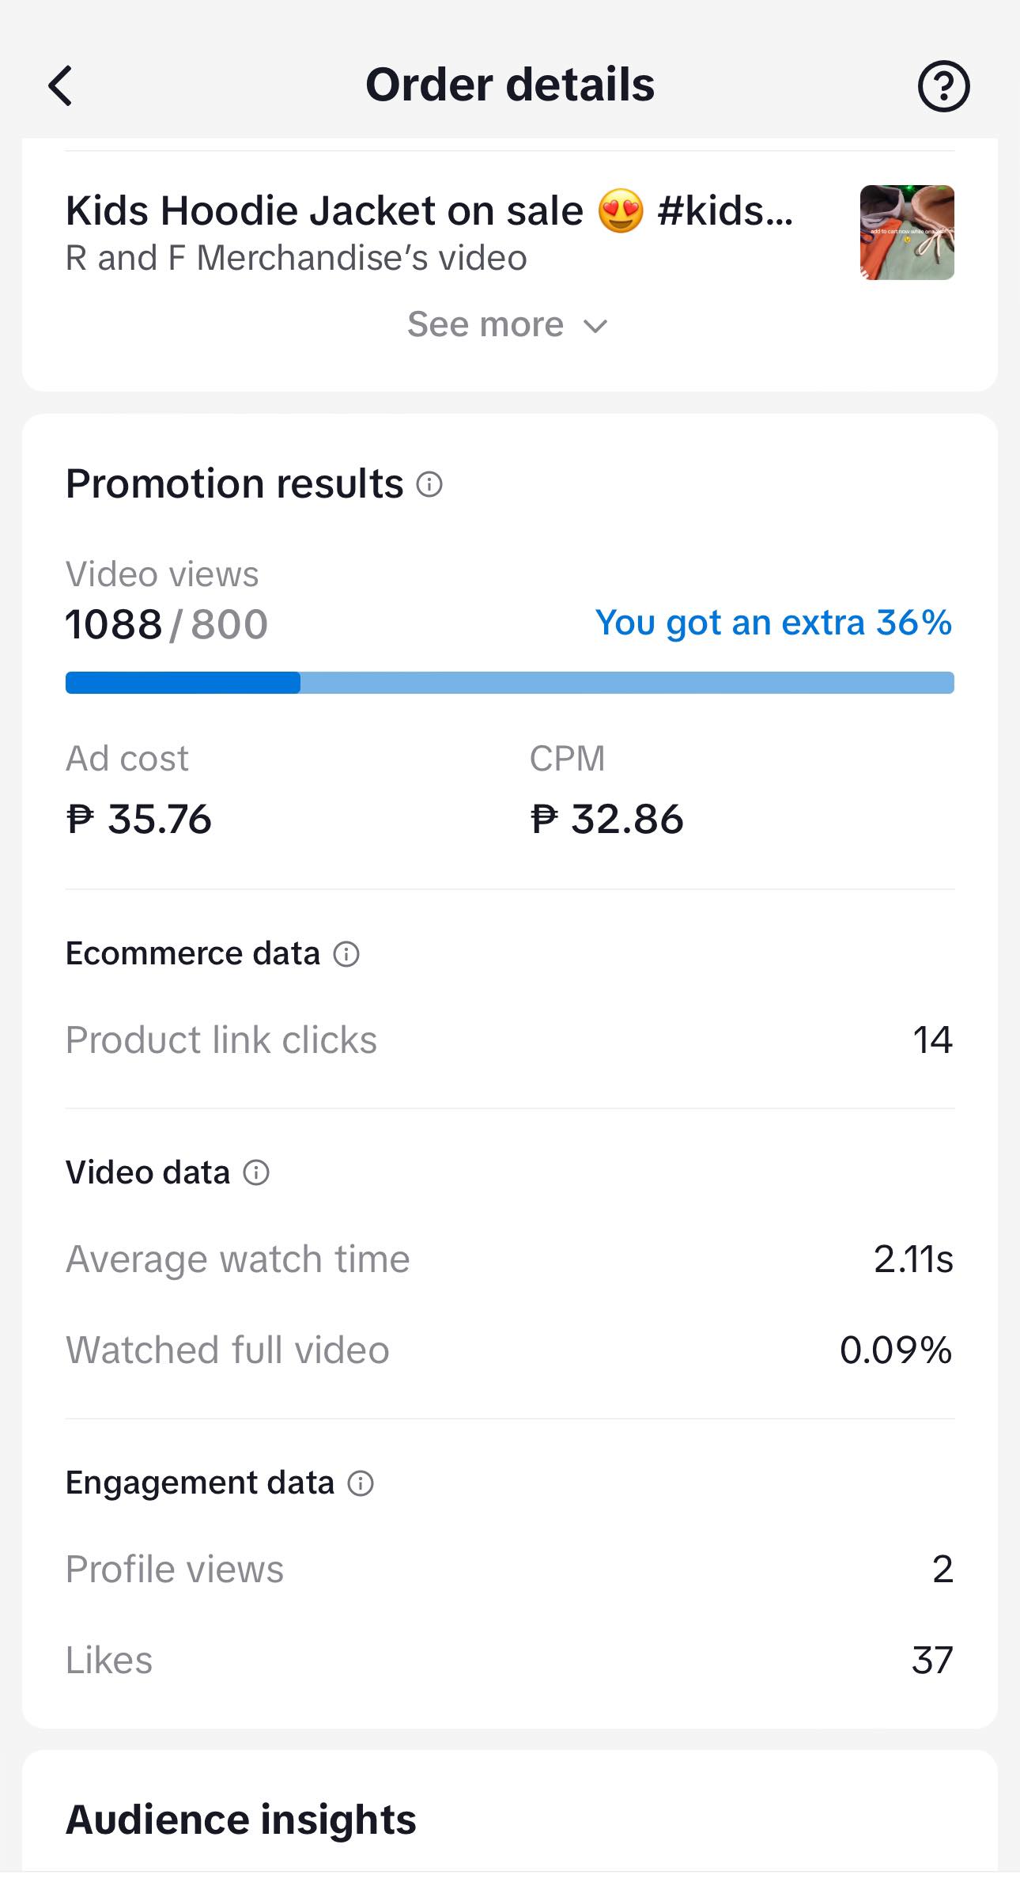Tap the Product link clicks row

click(509, 1040)
